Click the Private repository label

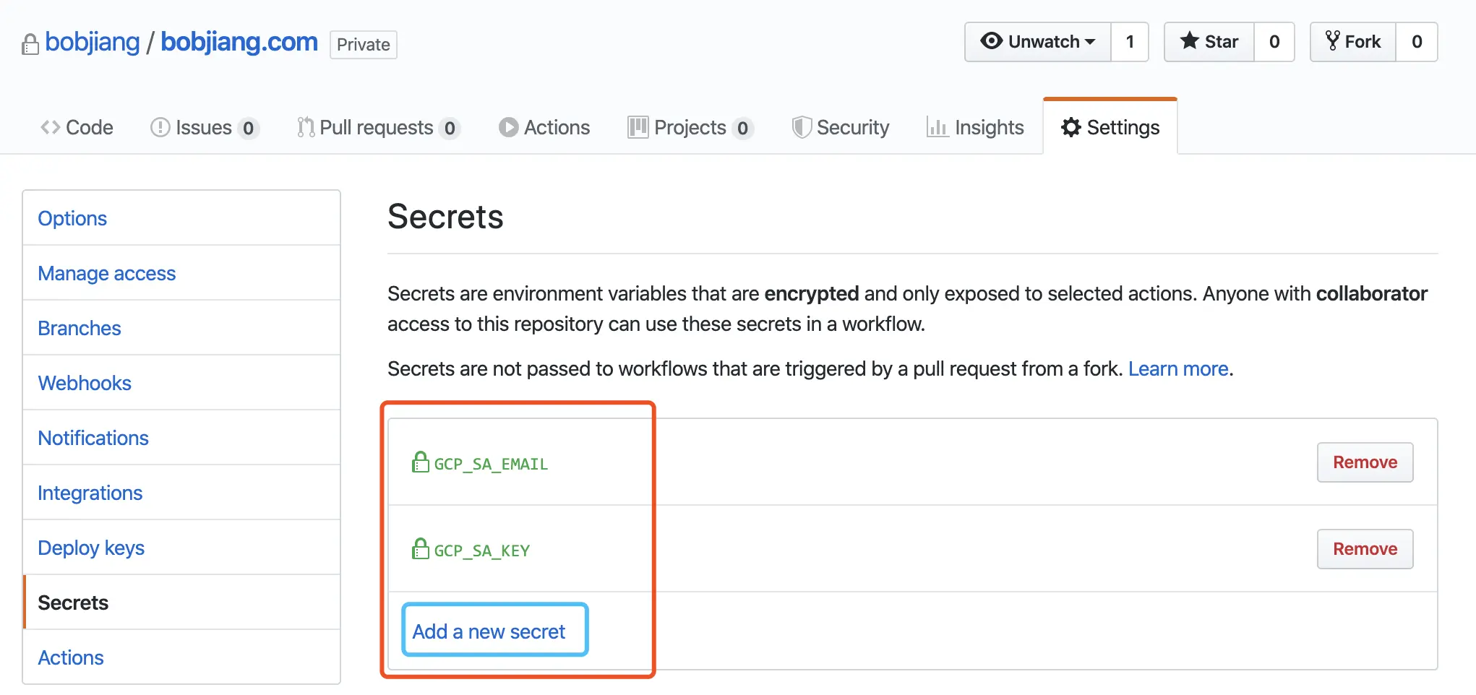[x=363, y=44]
